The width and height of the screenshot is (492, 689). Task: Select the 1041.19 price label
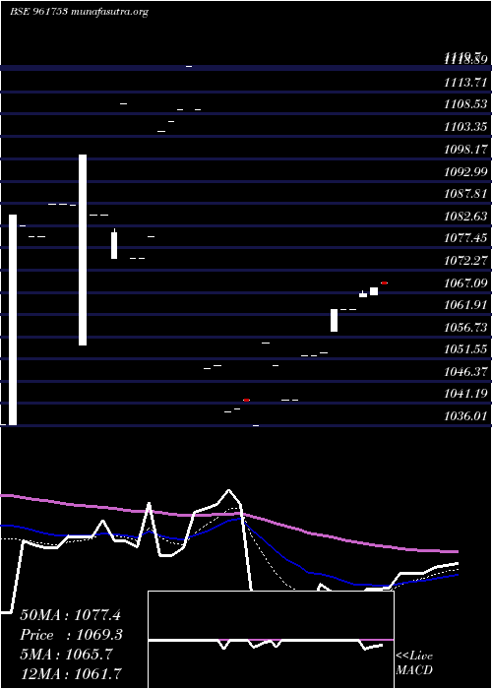click(x=465, y=394)
